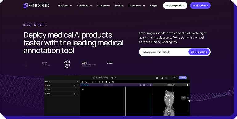Click the search icon in Classes panel
This screenshot has width=237, height=119.
tap(78, 82)
